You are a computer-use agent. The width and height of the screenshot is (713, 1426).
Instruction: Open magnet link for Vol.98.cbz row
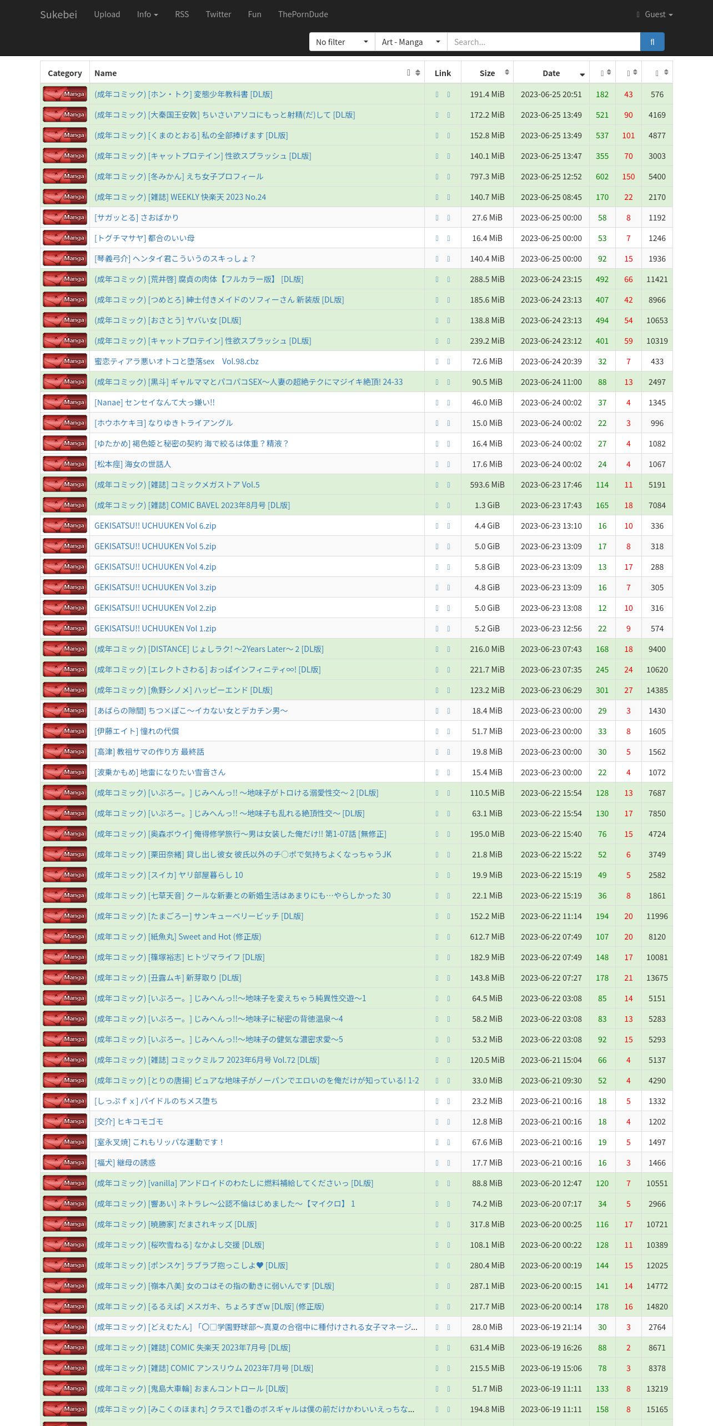pyautogui.click(x=449, y=361)
